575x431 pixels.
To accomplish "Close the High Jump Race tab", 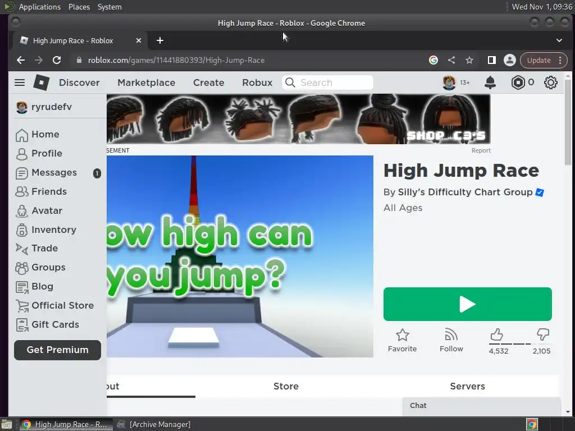I will click(138, 40).
